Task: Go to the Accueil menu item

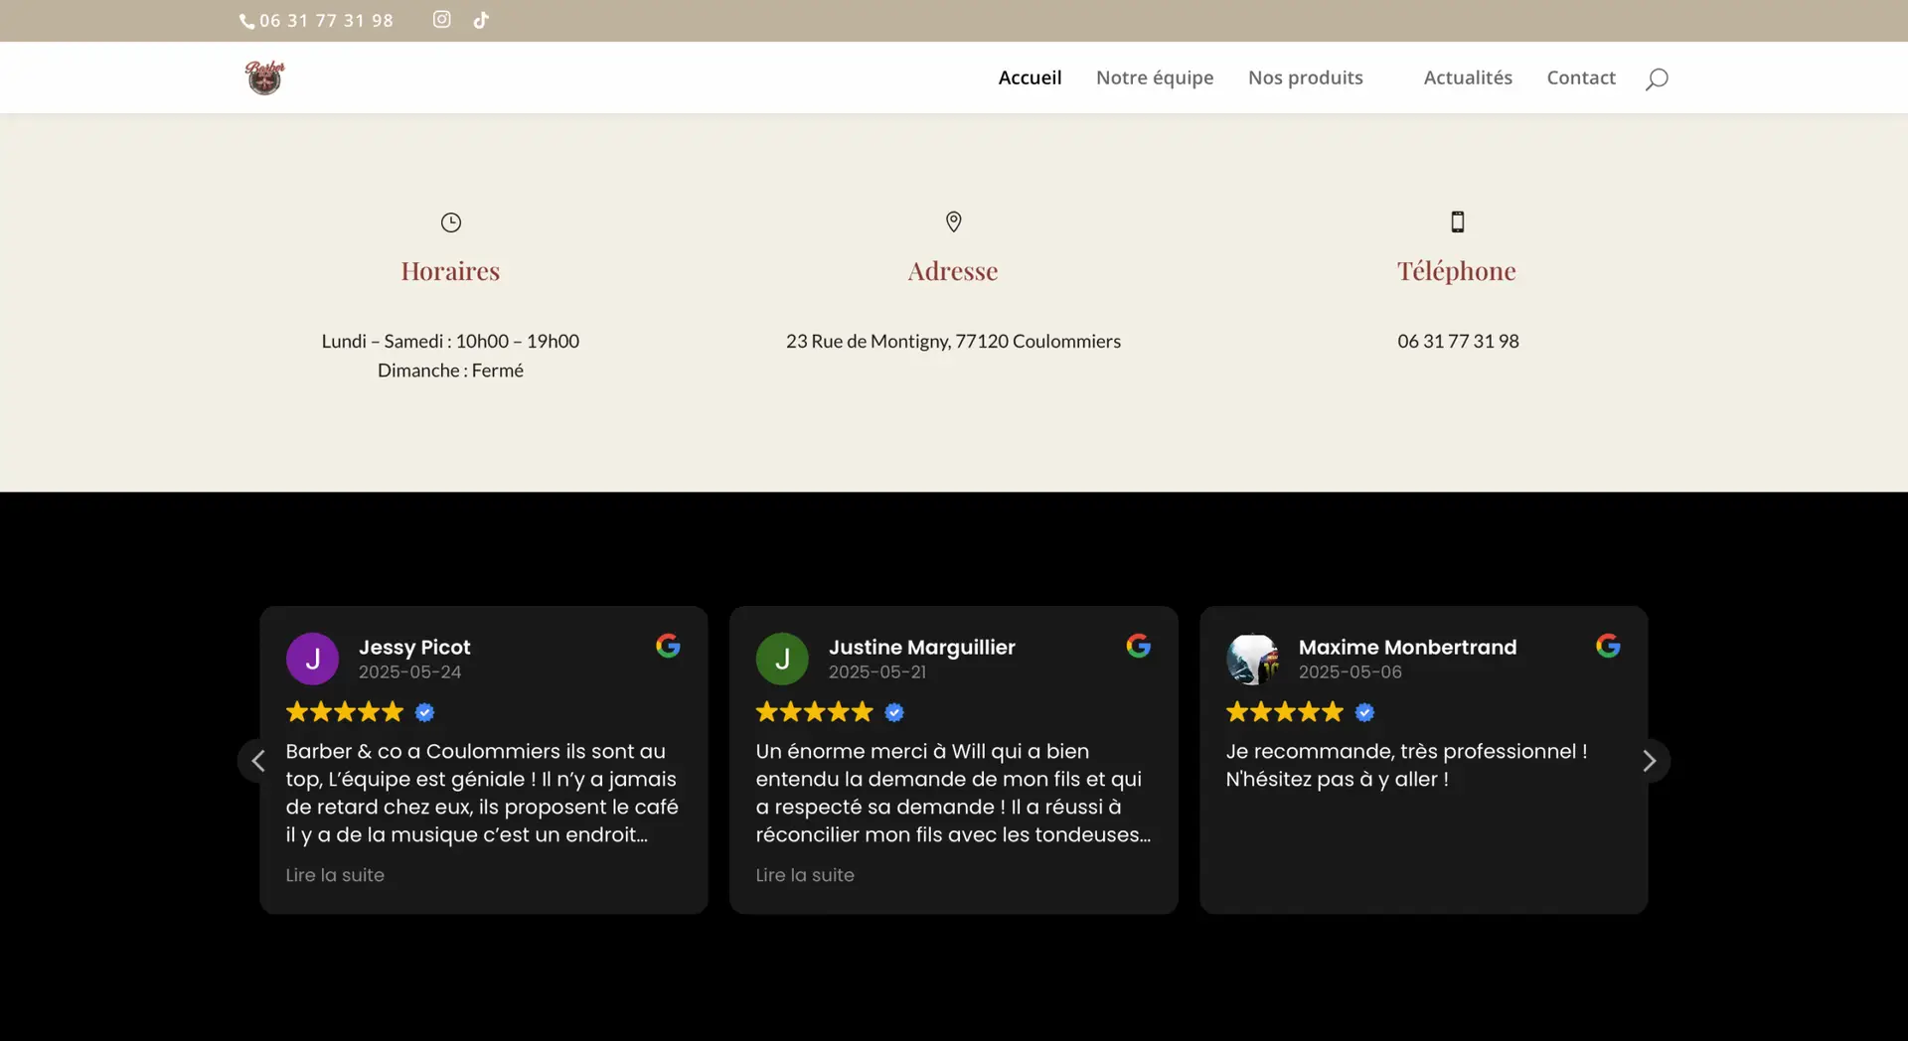Action: [x=1030, y=77]
